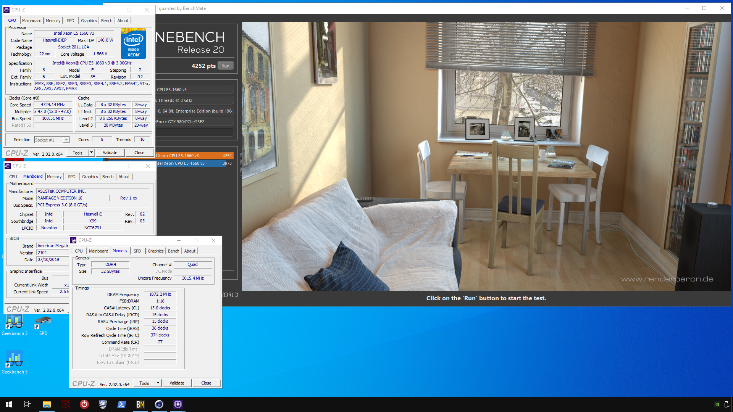Click Close button in the CPU window
This screenshot has width=733, height=412.
[139, 153]
